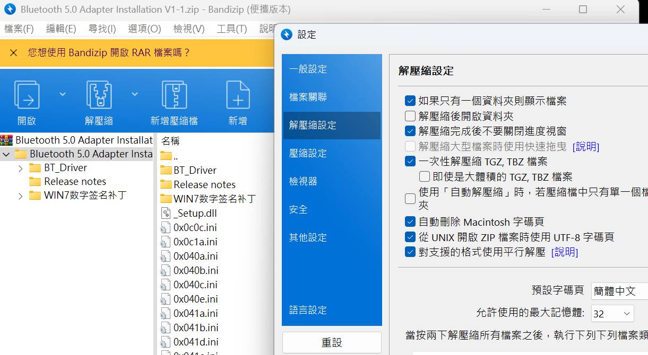The image size is (648, 355).
Task: Click the BT_Driver folder icon in the file list
Action: (x=166, y=170)
